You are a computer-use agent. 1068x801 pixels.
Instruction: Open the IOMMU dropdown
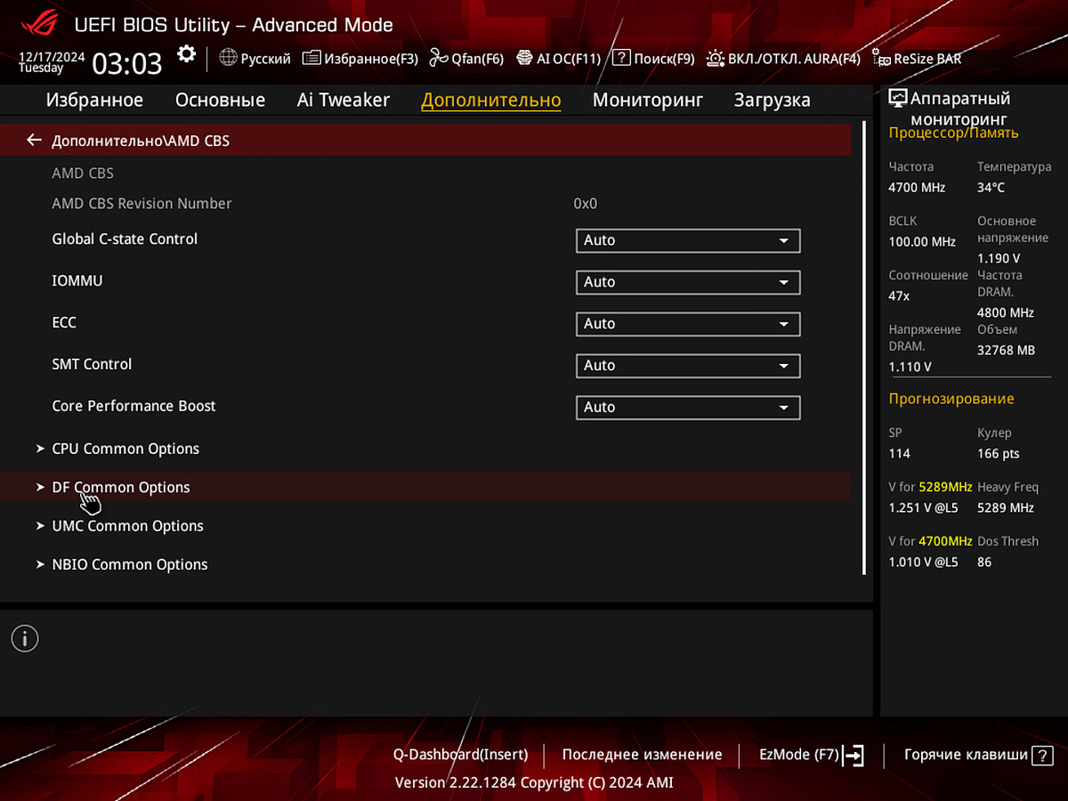(x=688, y=282)
